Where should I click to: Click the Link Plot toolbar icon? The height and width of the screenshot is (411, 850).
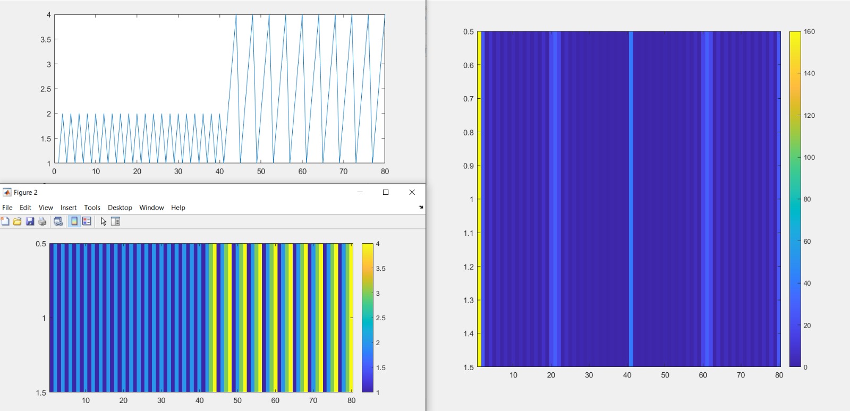pos(58,221)
